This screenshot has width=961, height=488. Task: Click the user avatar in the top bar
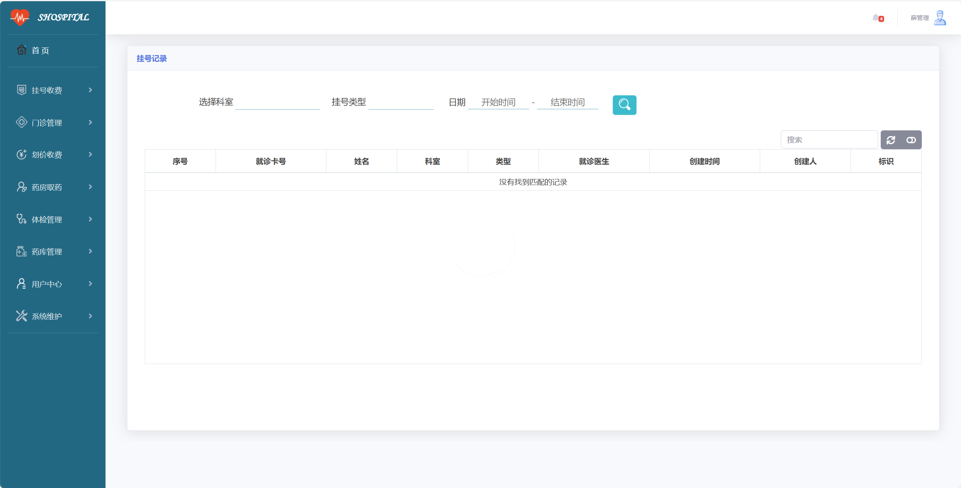tap(940, 18)
